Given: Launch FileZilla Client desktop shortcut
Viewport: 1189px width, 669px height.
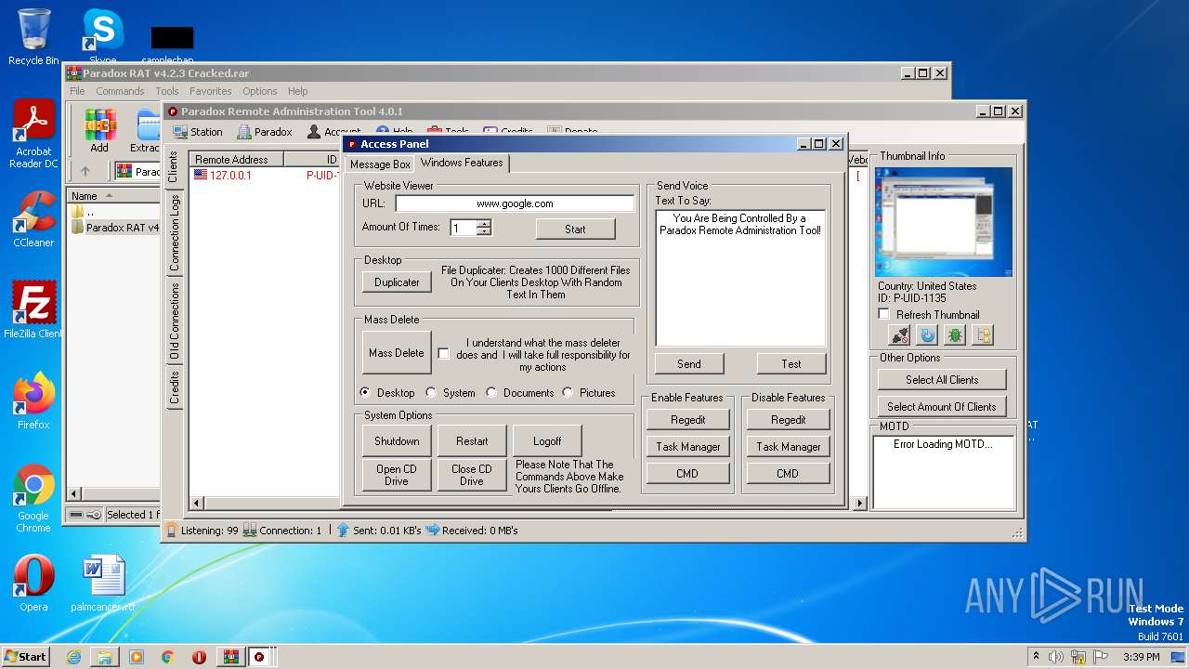Looking at the screenshot, I should (33, 310).
